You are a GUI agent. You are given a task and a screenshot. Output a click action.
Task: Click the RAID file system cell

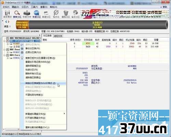tap(88, 46)
